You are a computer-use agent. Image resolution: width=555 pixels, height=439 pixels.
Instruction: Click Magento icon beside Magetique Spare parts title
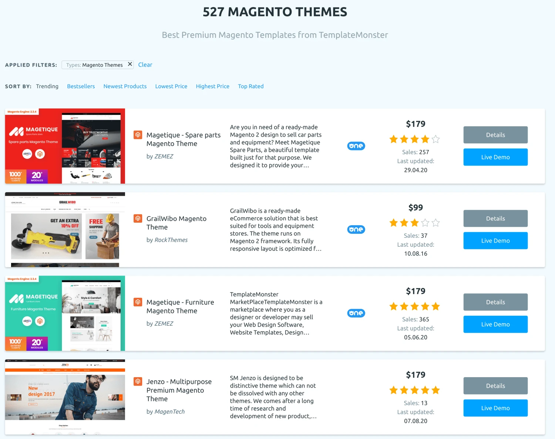pyautogui.click(x=138, y=135)
